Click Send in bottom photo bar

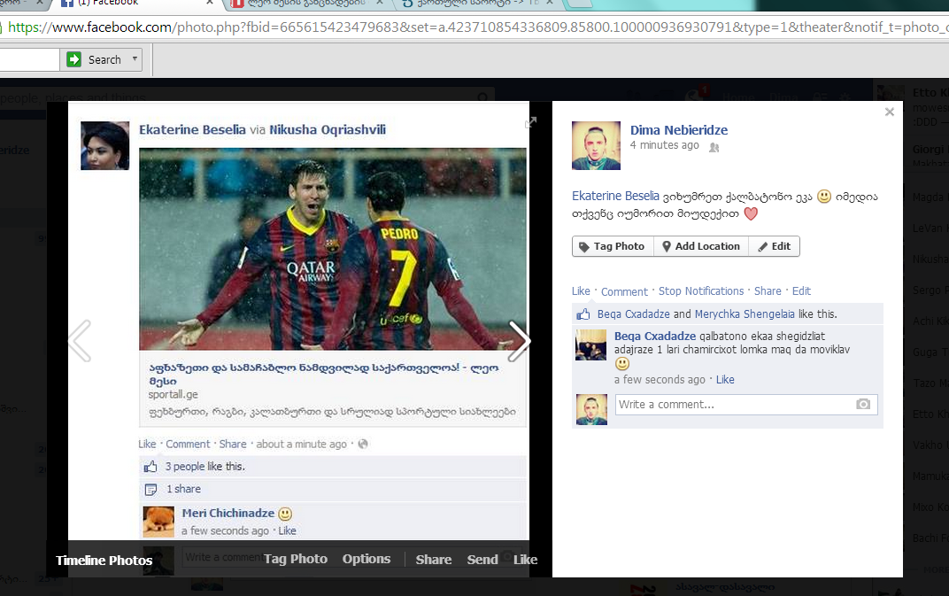tap(482, 560)
